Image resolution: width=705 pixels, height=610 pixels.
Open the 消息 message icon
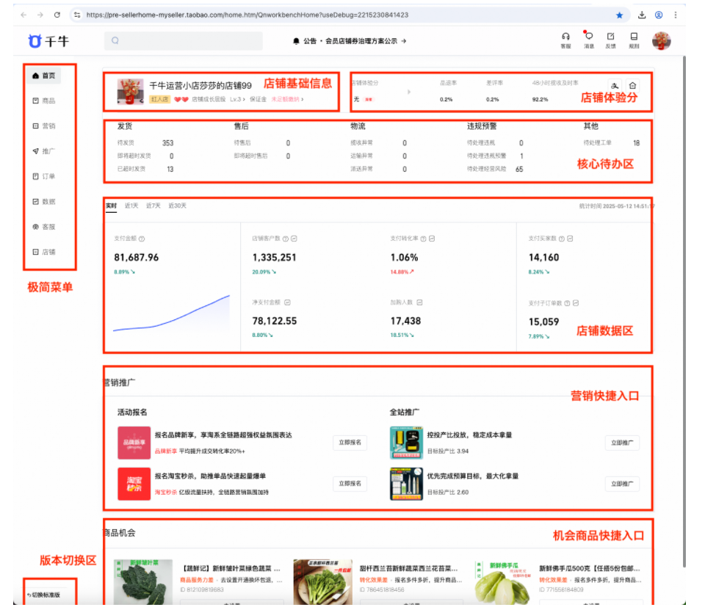(x=588, y=40)
